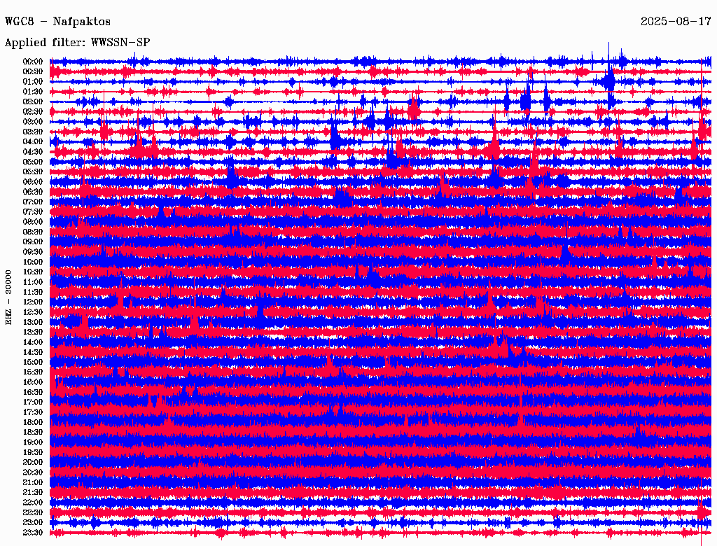The image size is (717, 546).
Task: Click the 23:00 time label
Action: click(x=33, y=523)
